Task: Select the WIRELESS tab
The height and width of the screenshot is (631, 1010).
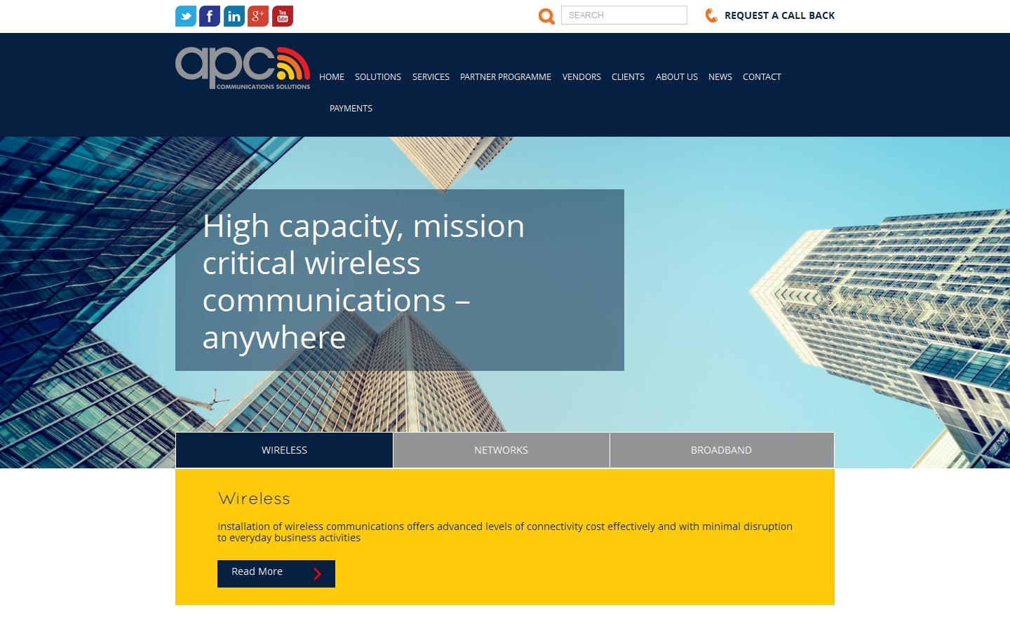Action: (283, 449)
